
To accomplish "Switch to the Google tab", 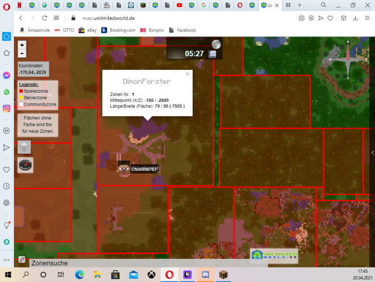I will (x=204, y=5).
